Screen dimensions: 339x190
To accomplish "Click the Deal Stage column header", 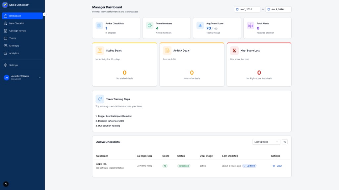I will pyautogui.click(x=206, y=156).
